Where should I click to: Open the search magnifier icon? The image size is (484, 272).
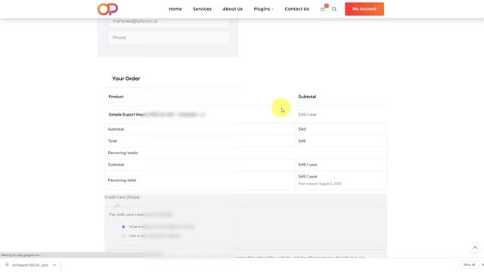click(x=334, y=9)
